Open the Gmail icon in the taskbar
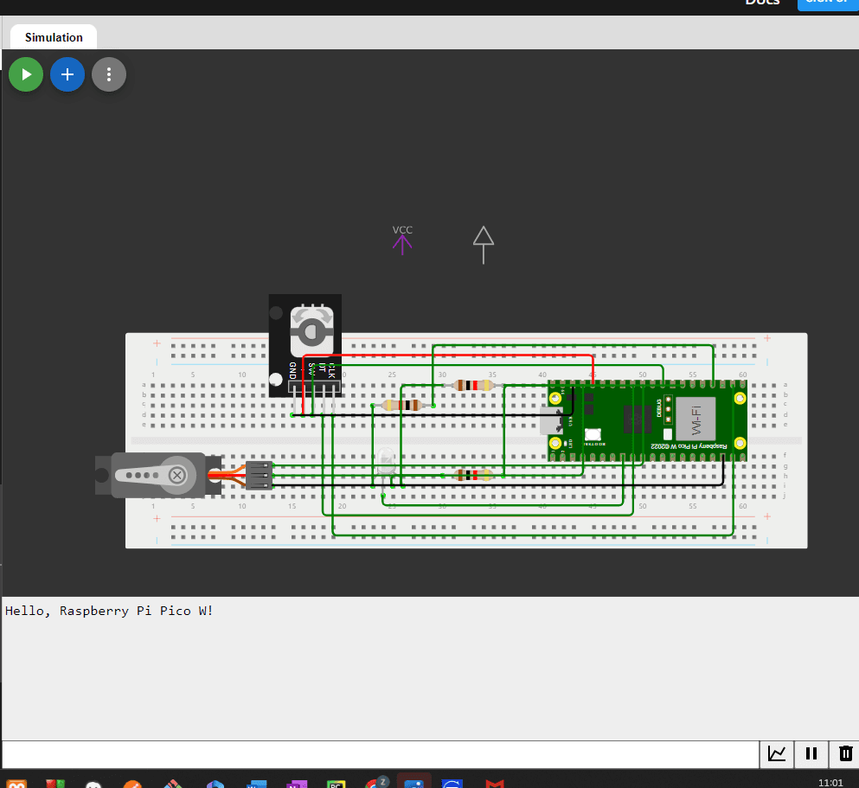 coord(495,784)
